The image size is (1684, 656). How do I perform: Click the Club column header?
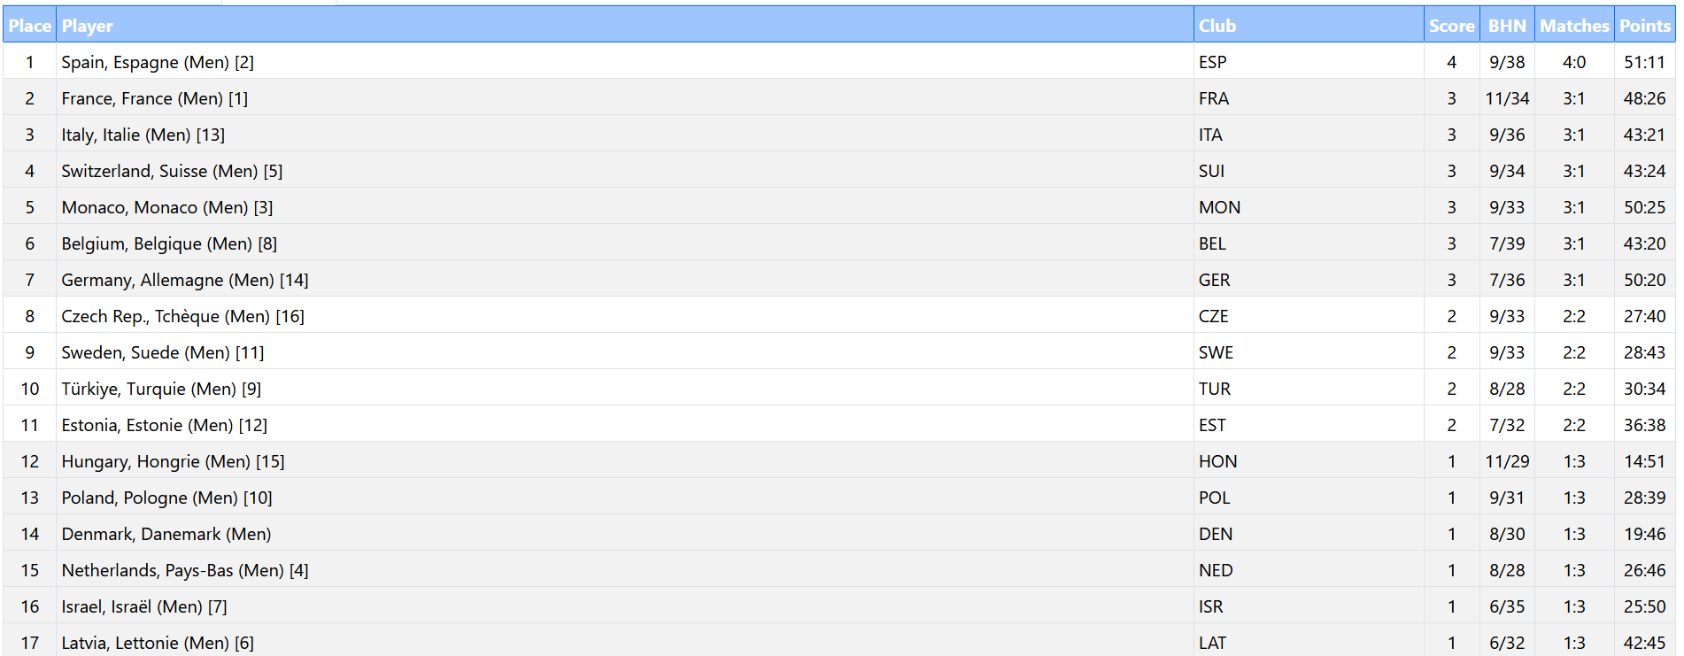point(1217,26)
